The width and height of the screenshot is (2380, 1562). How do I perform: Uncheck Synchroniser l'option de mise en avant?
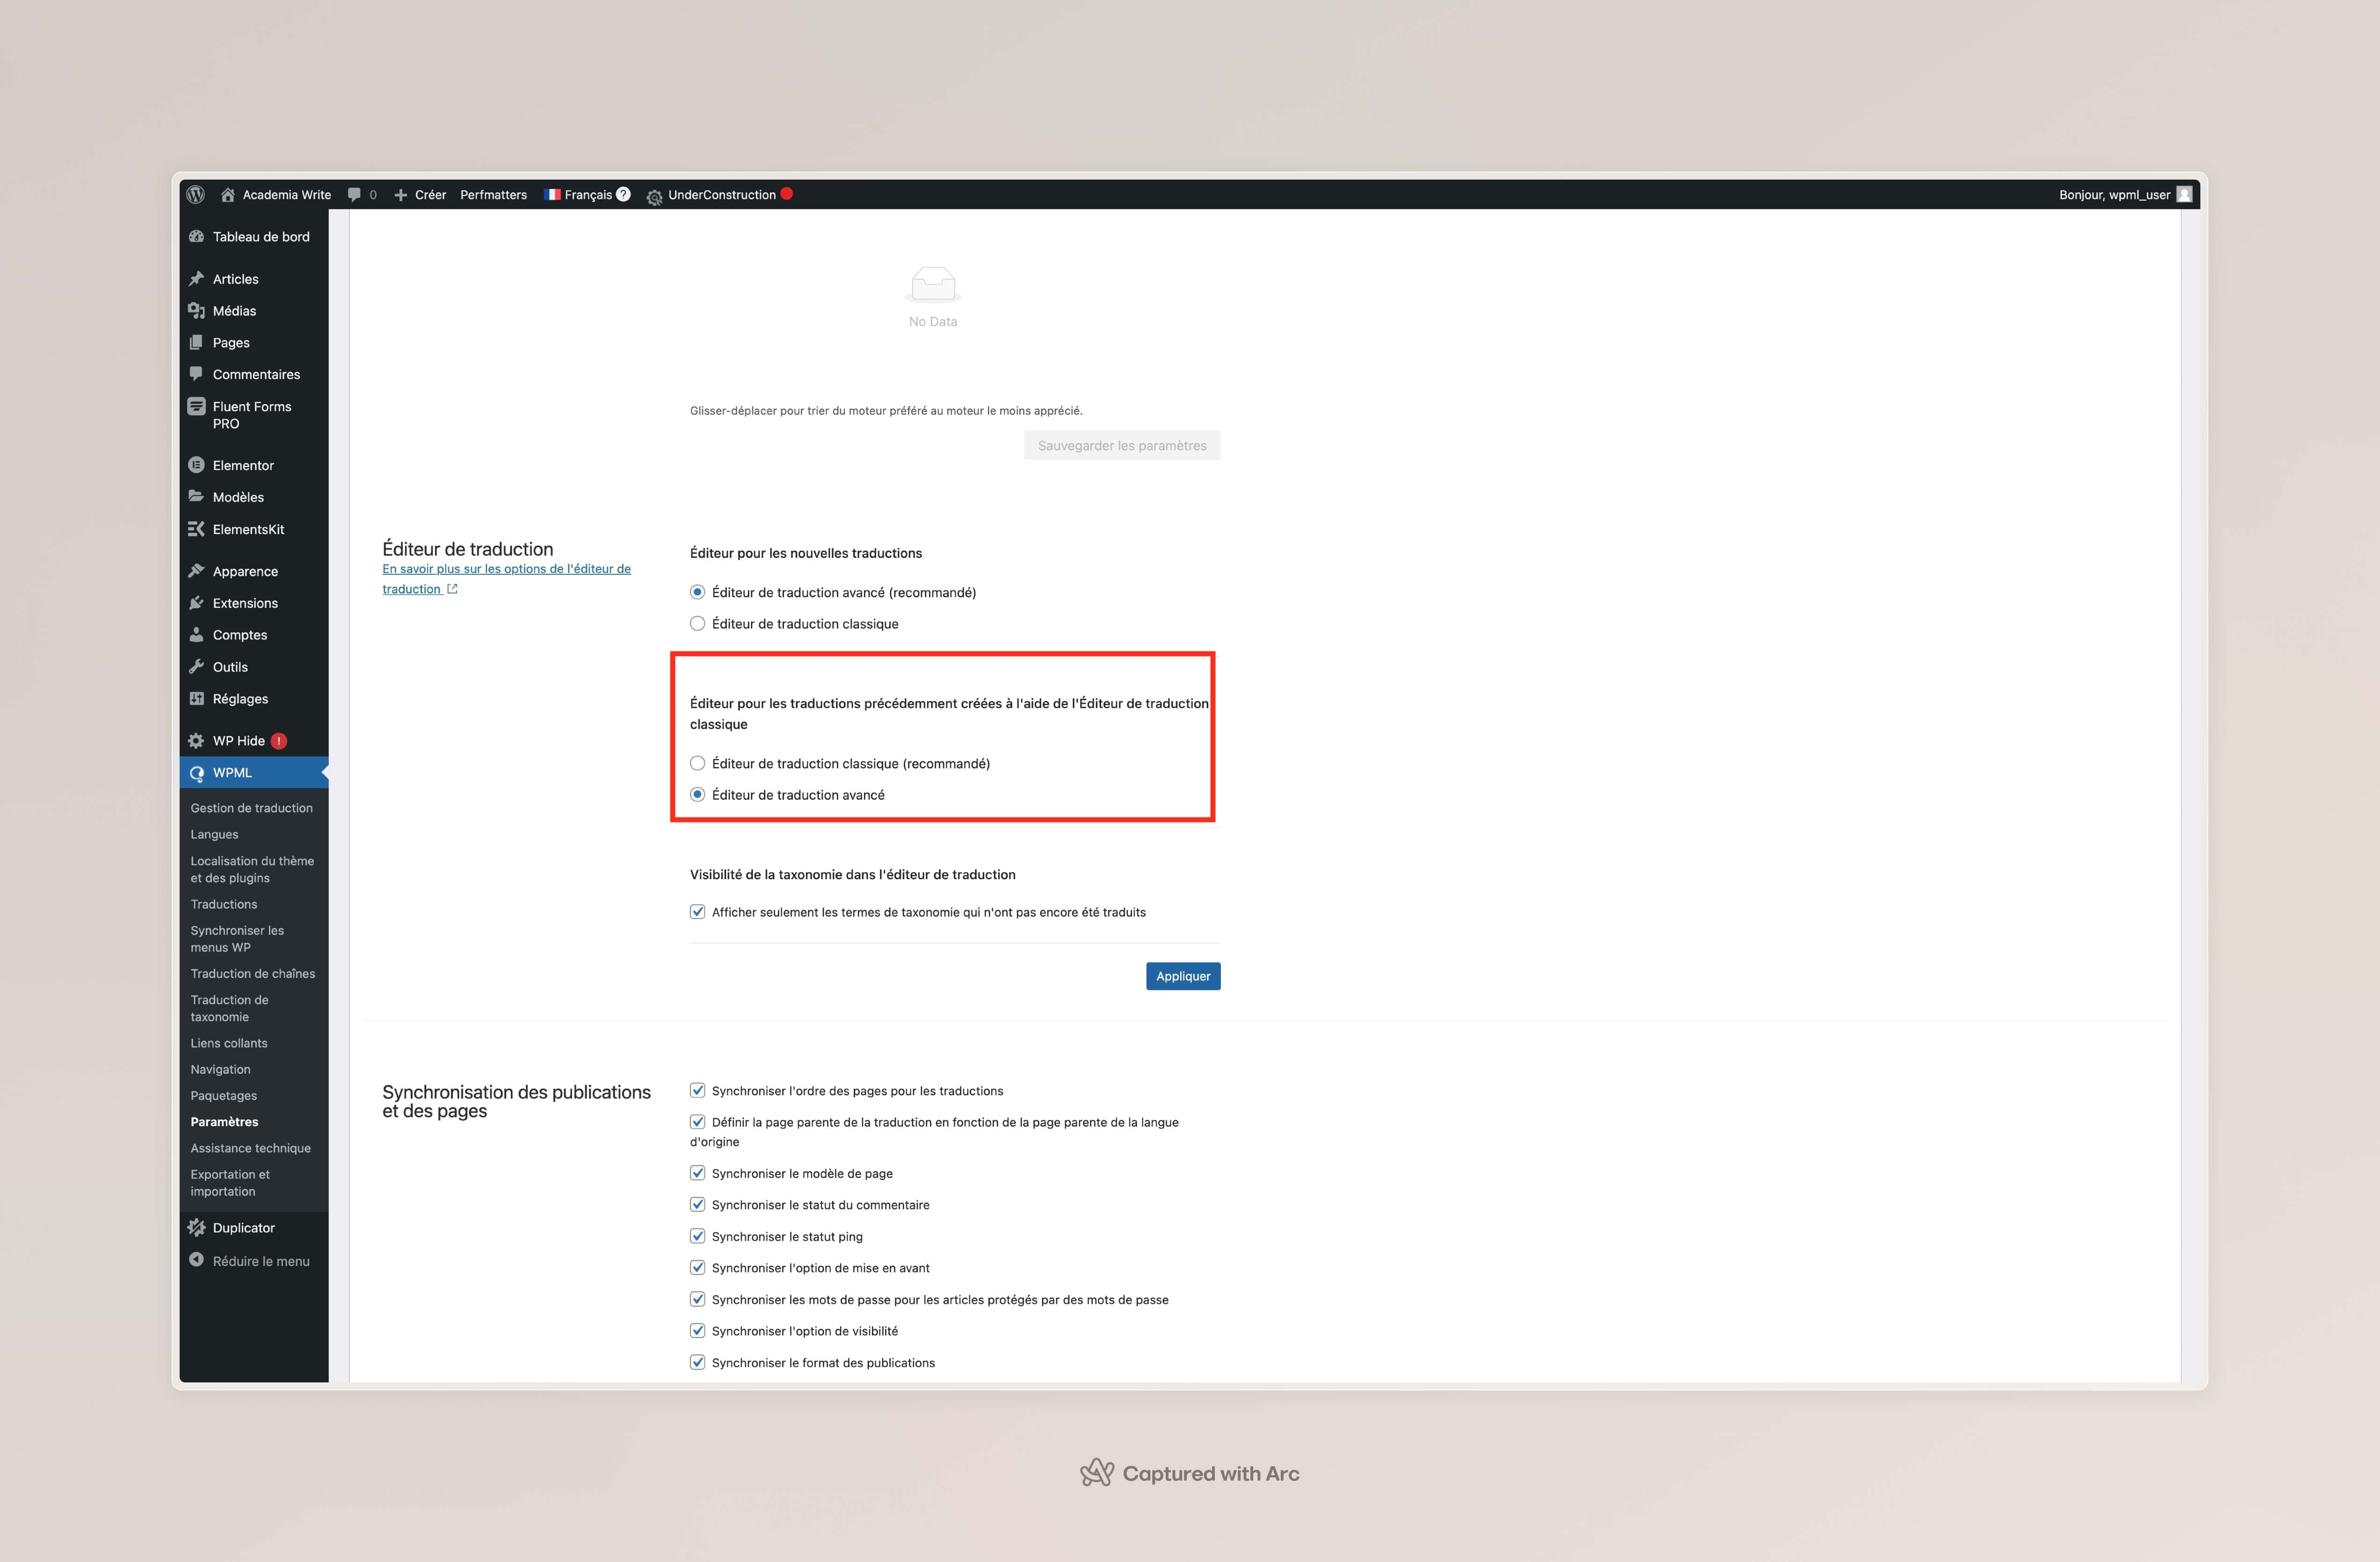(x=697, y=1267)
